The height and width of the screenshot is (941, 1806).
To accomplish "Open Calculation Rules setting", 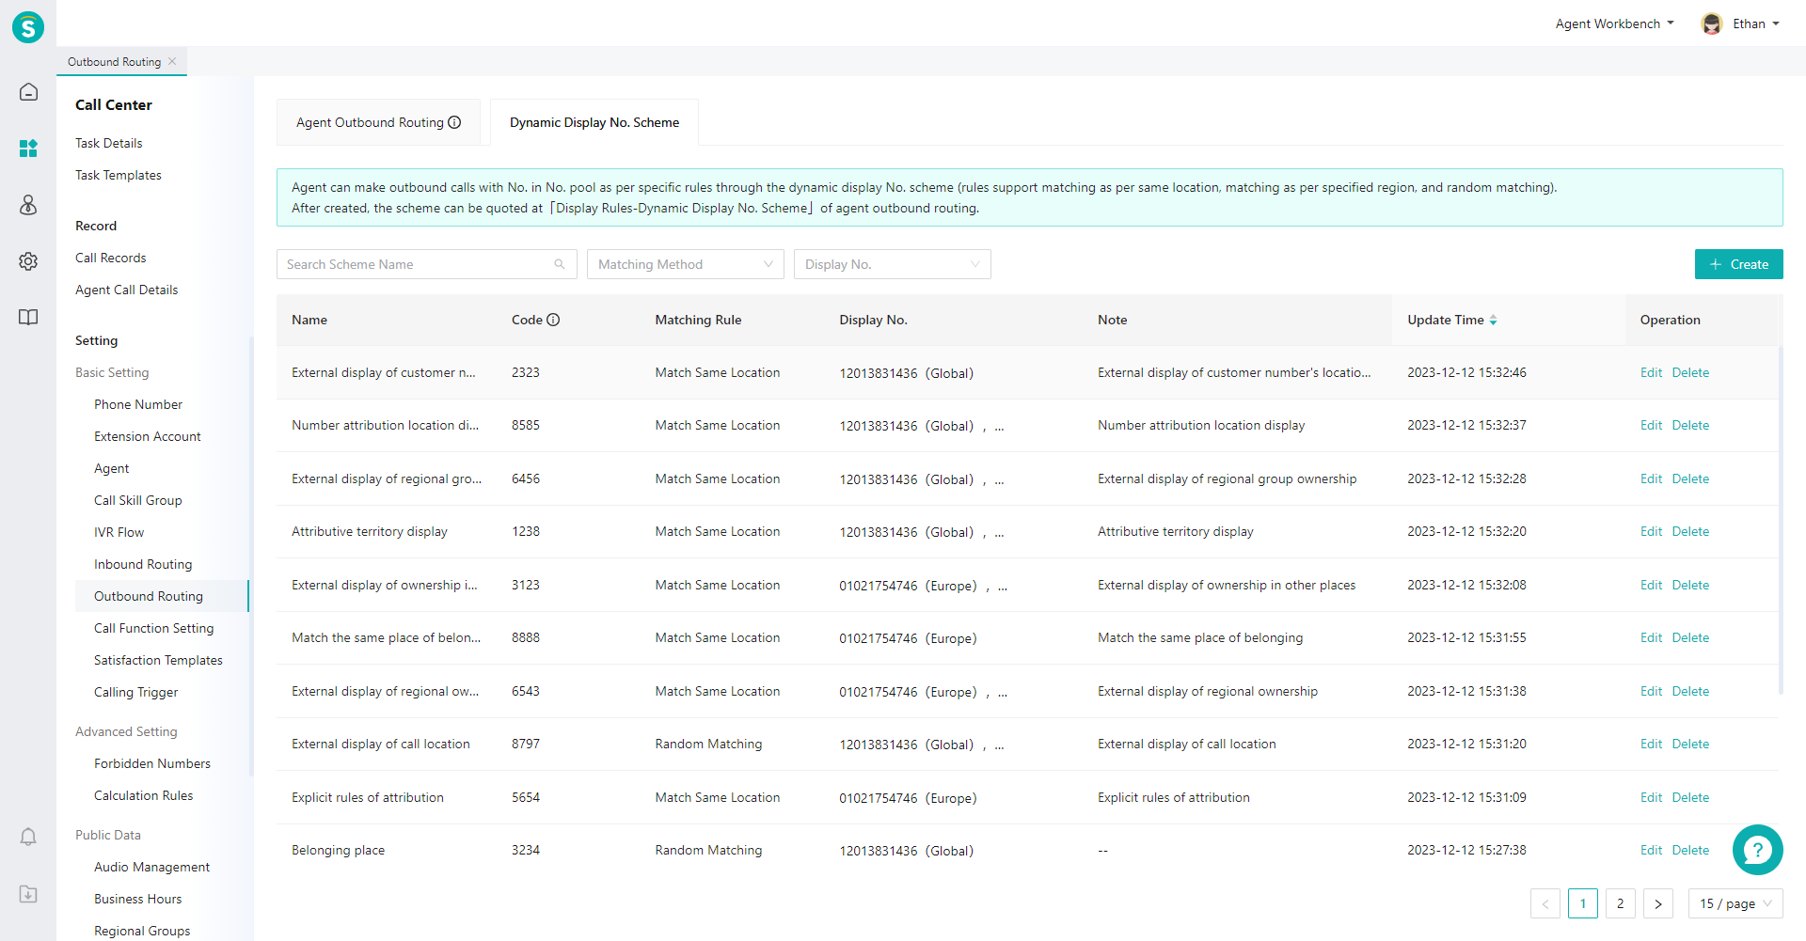I will click(x=144, y=795).
